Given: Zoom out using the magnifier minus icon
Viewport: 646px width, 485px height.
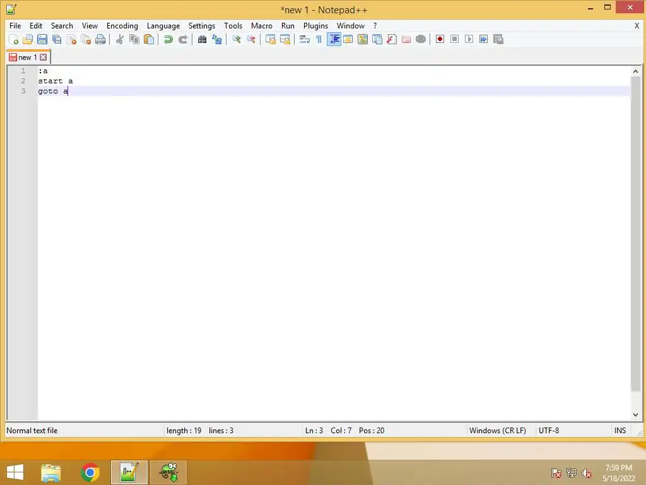Looking at the screenshot, I should point(250,39).
